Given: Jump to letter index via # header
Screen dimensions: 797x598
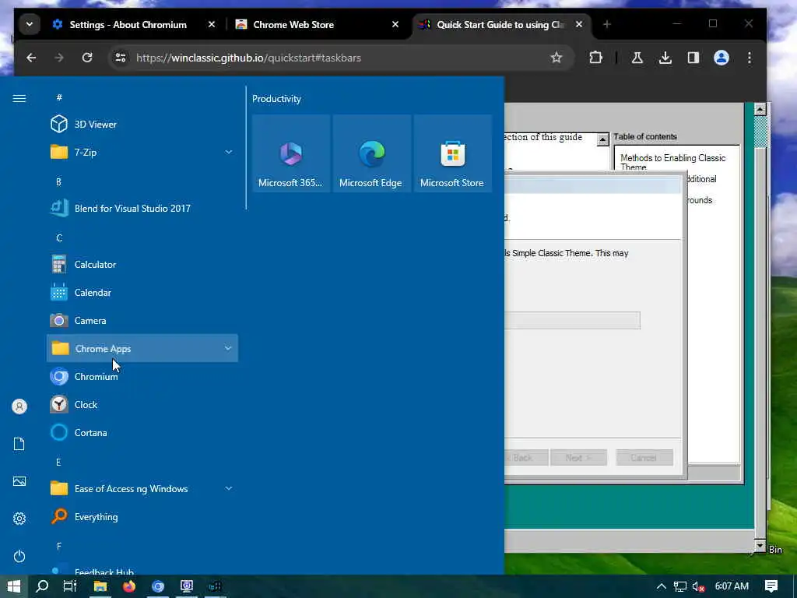Looking at the screenshot, I should [x=59, y=97].
